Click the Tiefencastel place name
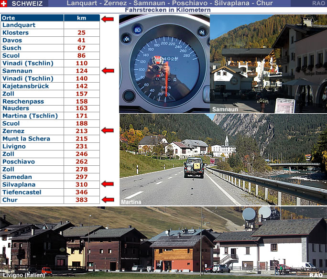 coord(22,192)
